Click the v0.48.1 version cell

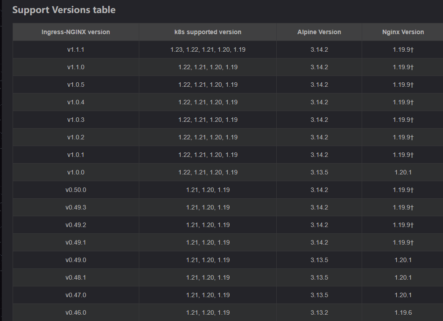click(75, 277)
